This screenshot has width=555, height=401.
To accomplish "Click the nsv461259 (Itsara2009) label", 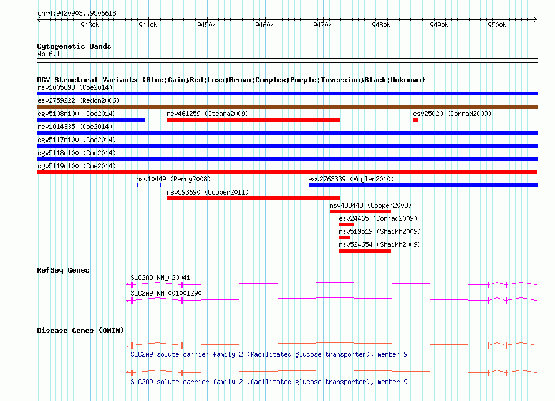I will click(x=208, y=114).
